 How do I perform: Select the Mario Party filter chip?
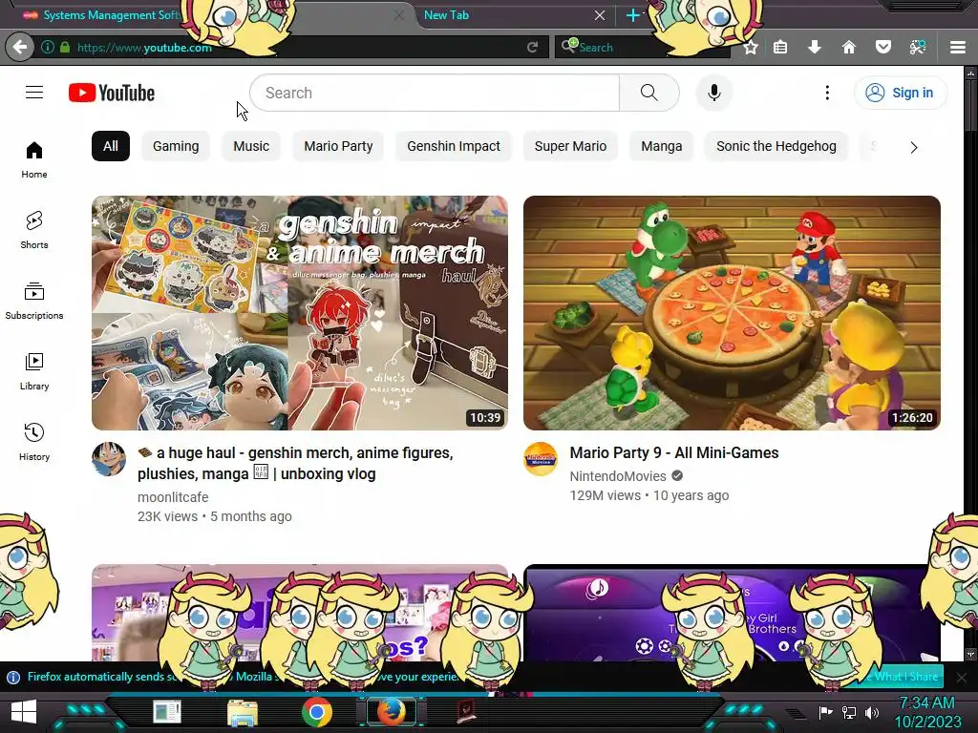pyautogui.click(x=338, y=146)
